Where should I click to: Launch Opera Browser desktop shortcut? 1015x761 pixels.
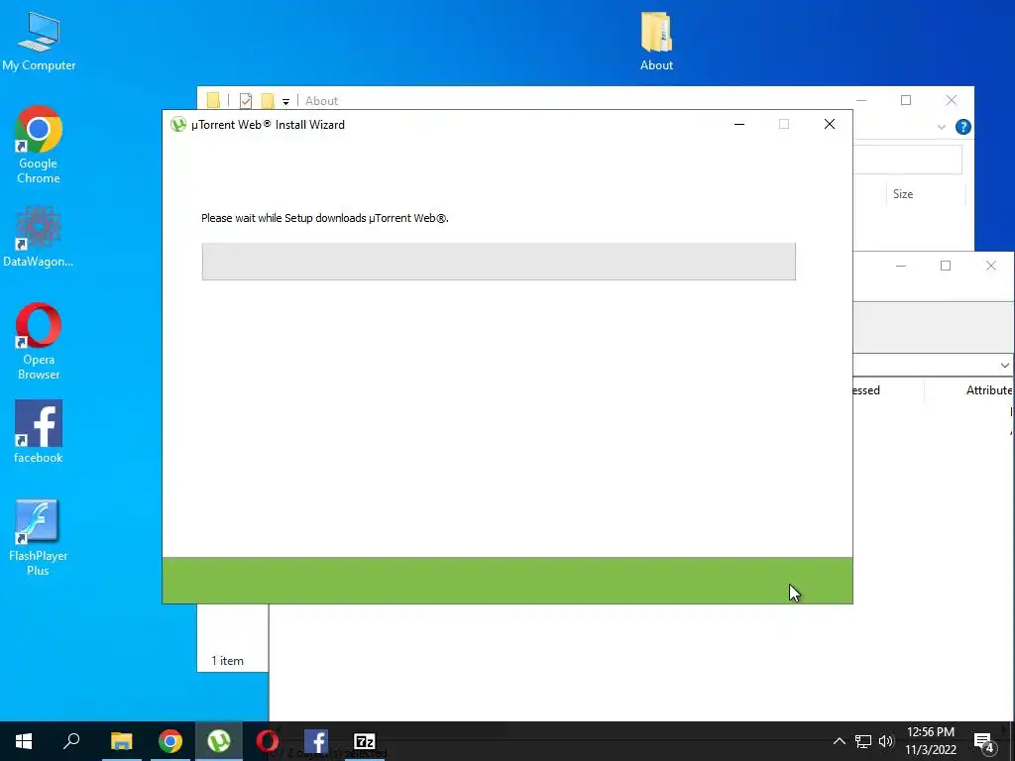tap(39, 341)
